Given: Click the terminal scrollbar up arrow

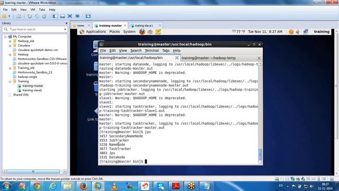Looking at the screenshot, I should coord(260,64).
